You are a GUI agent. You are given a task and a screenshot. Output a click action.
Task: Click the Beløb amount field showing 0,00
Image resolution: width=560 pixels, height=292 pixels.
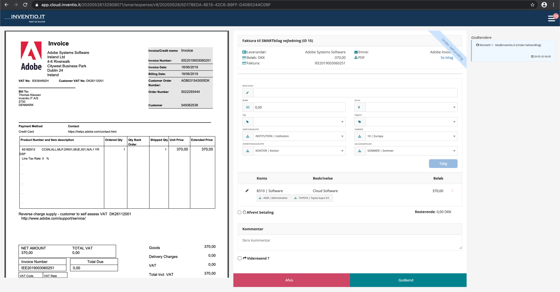(x=299, y=107)
